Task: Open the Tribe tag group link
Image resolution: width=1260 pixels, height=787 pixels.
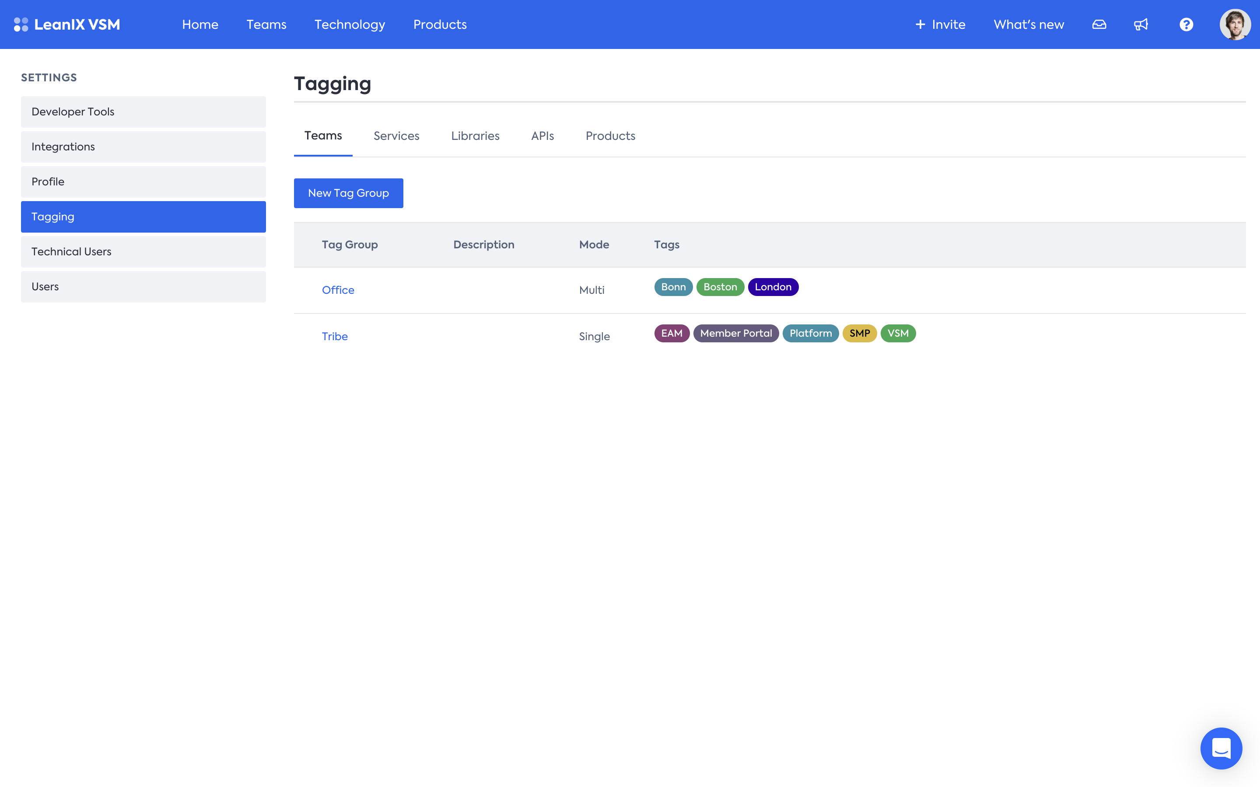Action: click(x=335, y=336)
